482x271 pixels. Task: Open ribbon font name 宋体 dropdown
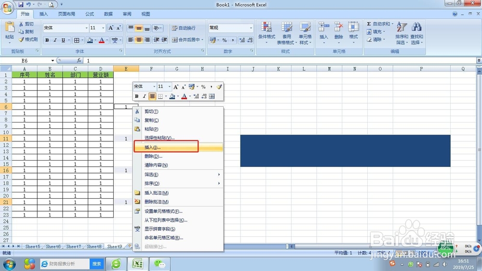86,28
